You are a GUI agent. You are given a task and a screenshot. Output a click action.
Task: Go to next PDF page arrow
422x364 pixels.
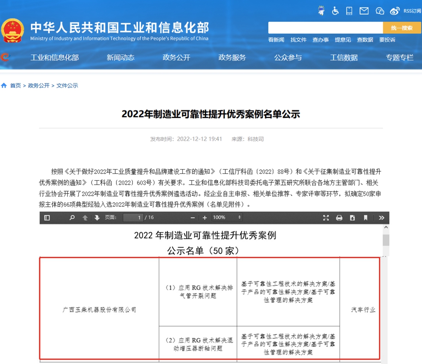[97, 218]
